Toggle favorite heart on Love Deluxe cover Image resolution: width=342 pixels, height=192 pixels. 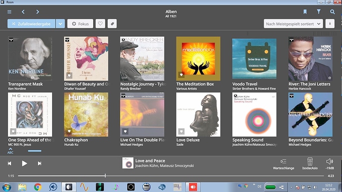click(181, 131)
